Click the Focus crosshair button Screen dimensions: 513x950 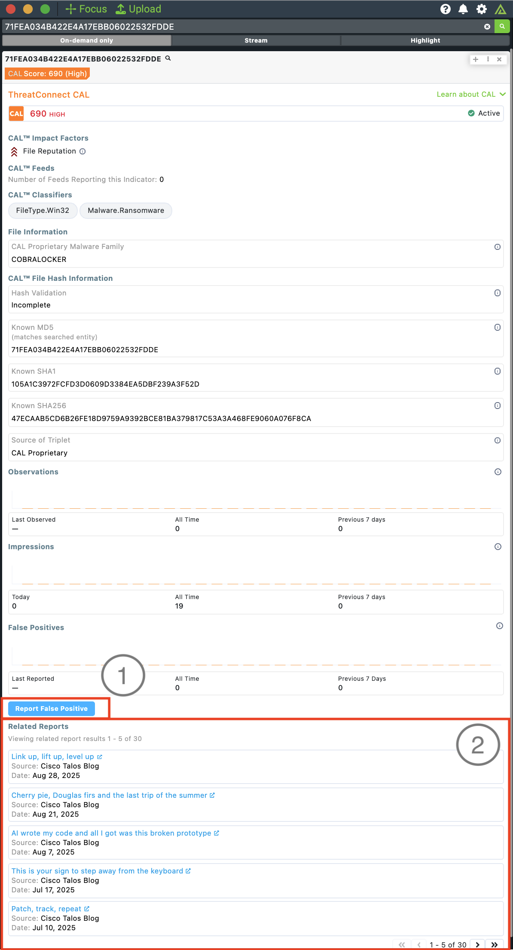86,9
